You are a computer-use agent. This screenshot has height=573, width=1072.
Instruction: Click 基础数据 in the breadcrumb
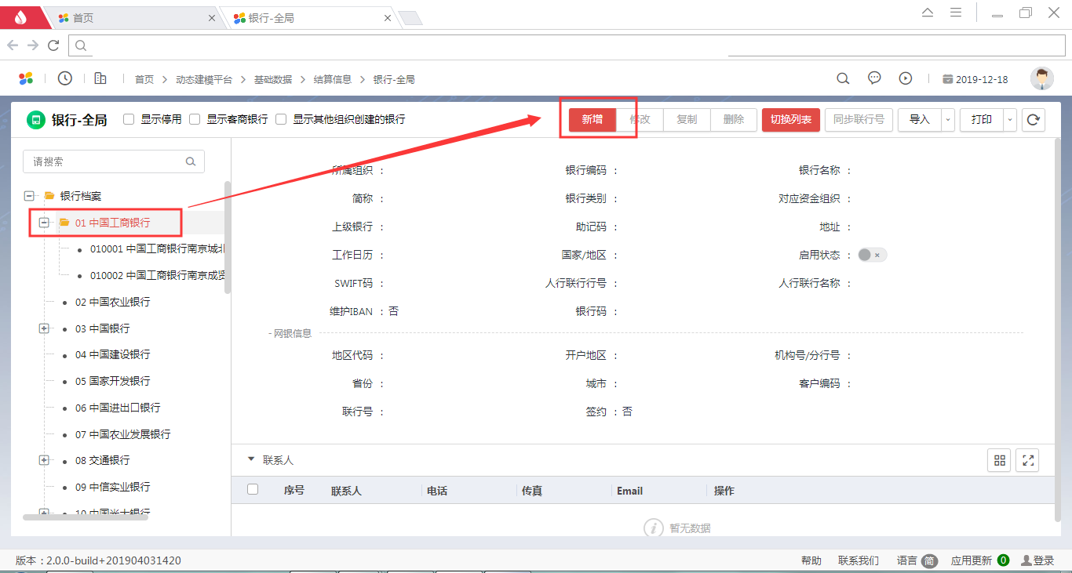[272, 79]
